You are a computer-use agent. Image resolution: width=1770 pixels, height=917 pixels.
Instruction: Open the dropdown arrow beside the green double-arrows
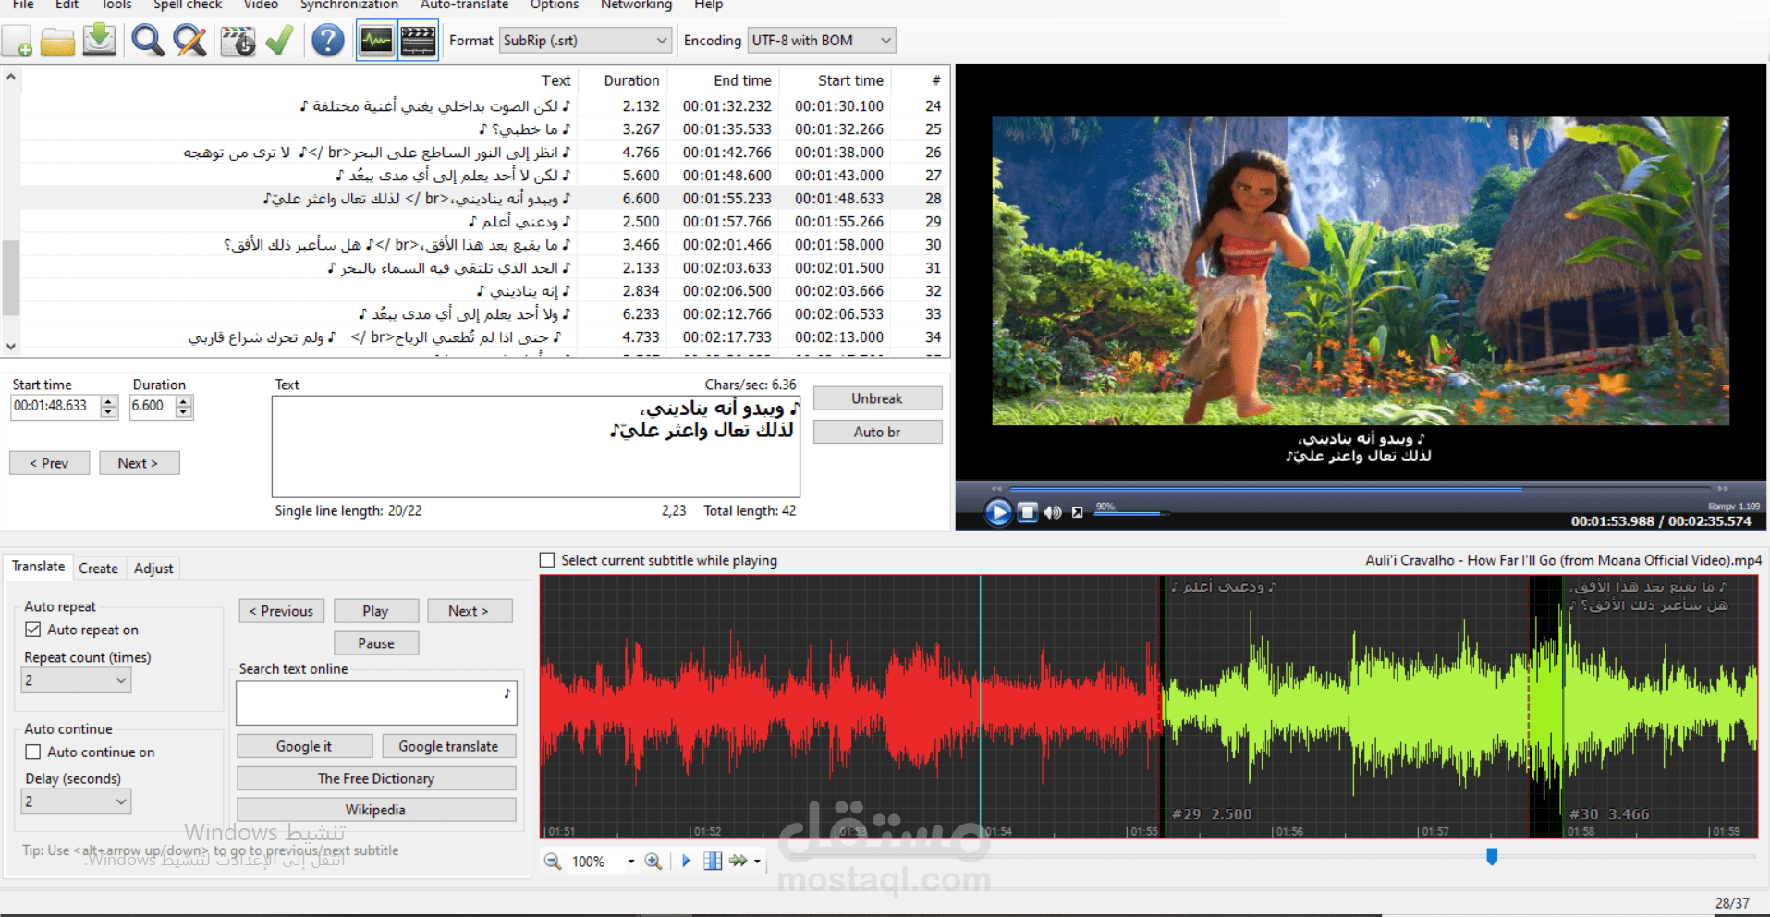[757, 862]
